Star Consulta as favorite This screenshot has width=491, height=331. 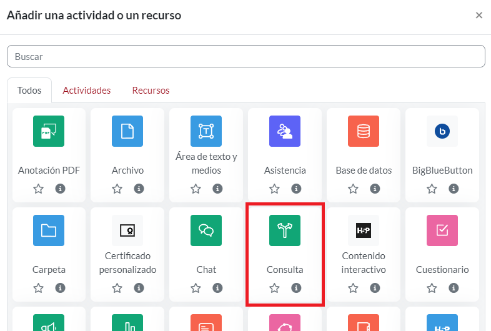coord(274,288)
